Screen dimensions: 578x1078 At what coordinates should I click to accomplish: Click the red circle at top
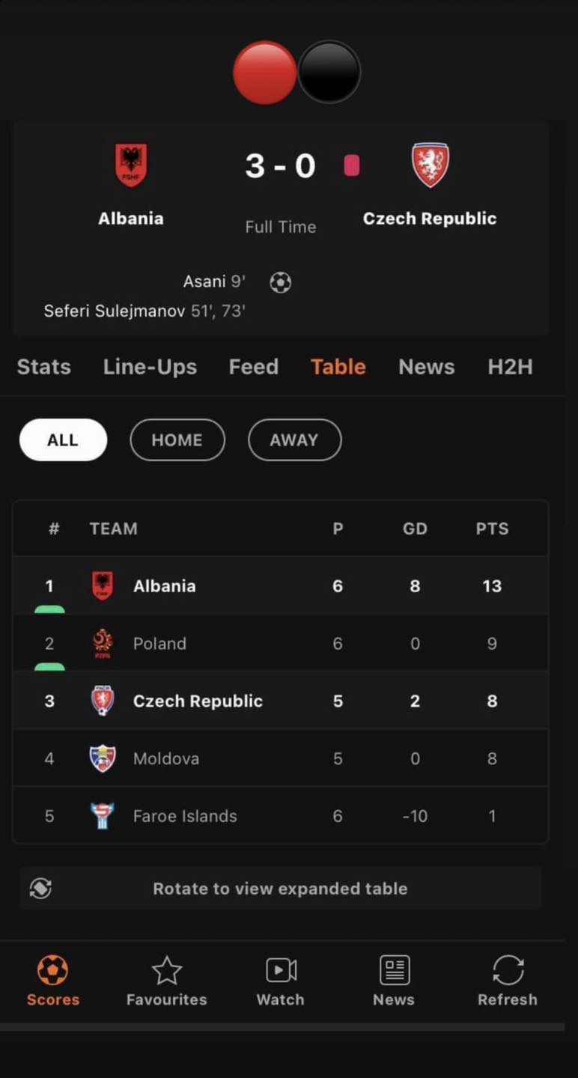coord(264,73)
